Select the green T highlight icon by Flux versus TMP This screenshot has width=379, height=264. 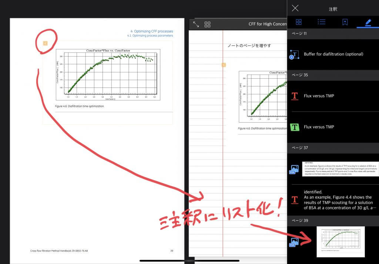tap(295, 127)
